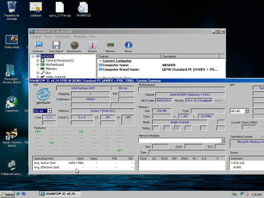Open the Memory Modules dropdown list
Viewport: 264px width, 198px height.
(223, 141)
